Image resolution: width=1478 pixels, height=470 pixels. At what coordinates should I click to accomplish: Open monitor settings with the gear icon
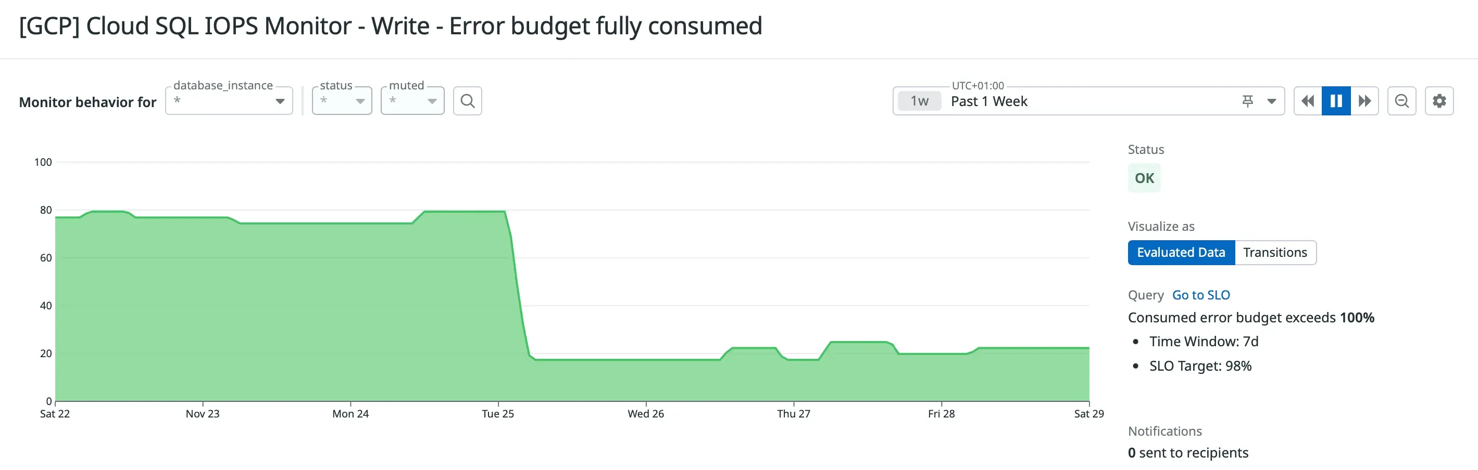1439,100
